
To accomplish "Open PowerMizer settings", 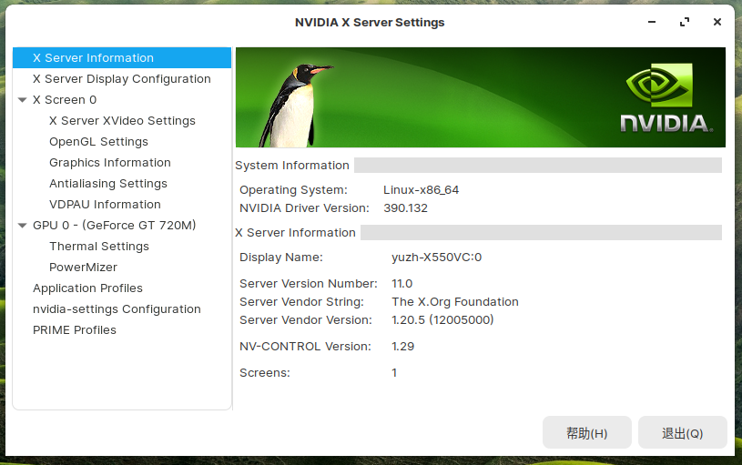I will (83, 267).
